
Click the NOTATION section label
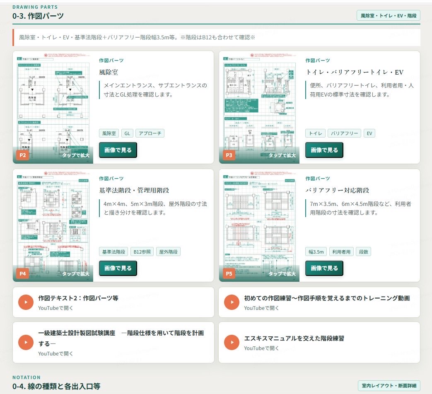click(x=27, y=377)
